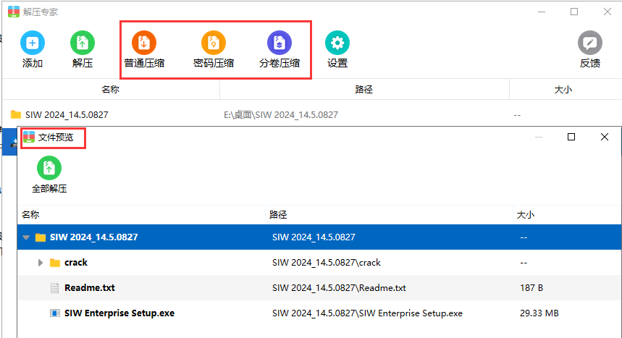Click SIW Enterprise Setup.exe file icon
Screen dimensions: 622x338
[55, 313]
